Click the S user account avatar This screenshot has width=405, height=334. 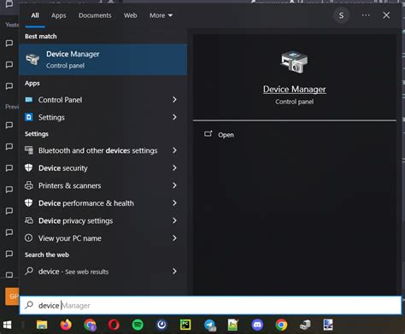pos(341,15)
